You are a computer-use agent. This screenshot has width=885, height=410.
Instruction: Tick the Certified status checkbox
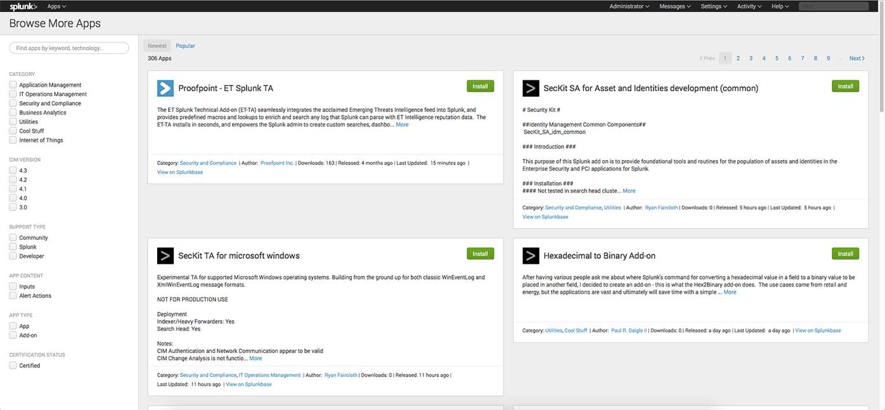[13, 365]
